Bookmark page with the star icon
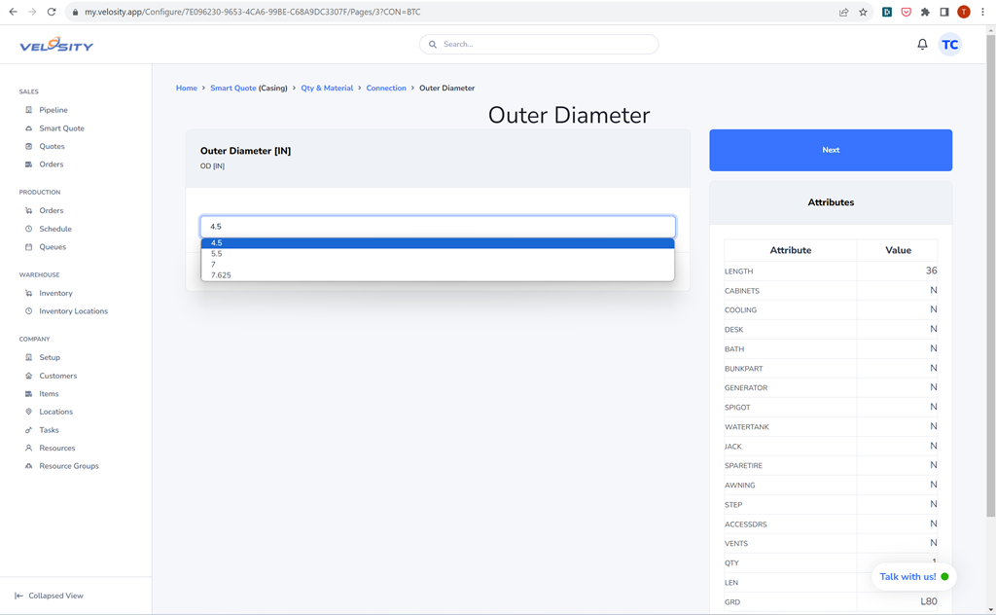This screenshot has height=615, width=996. pos(863,12)
